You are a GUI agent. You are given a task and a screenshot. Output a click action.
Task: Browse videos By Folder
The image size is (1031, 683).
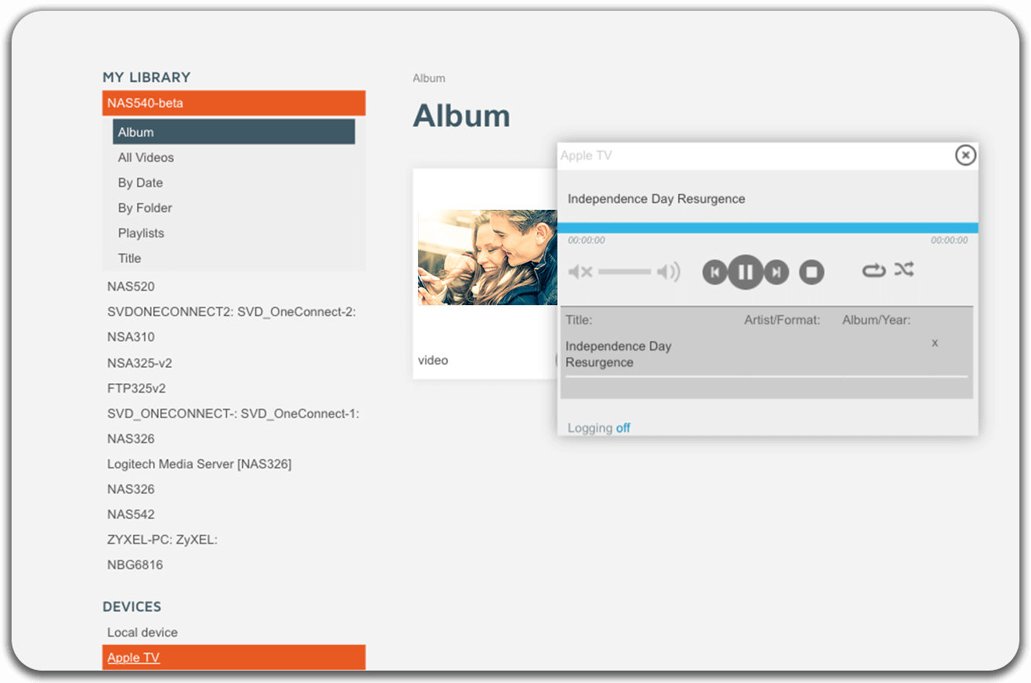point(145,208)
